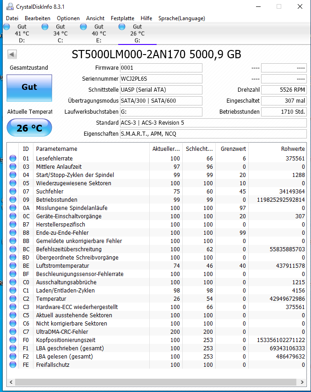
Task: Click status orb for UltraDMA-CRC-Fehler
Action: click(x=13, y=331)
